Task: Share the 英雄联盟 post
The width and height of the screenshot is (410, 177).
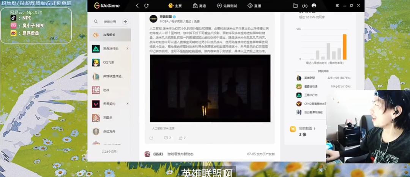Action: pyautogui.click(x=151, y=138)
